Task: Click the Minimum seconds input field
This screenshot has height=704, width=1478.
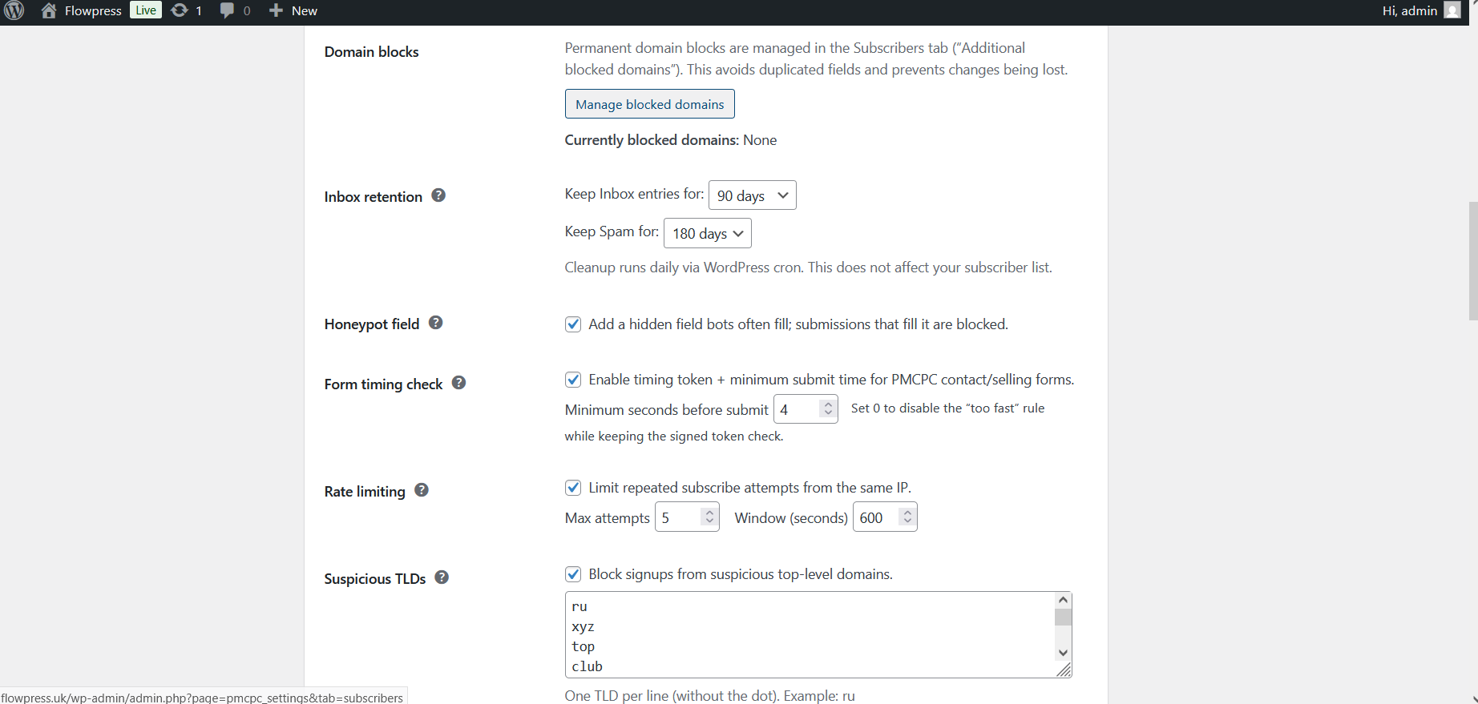Action: (806, 409)
